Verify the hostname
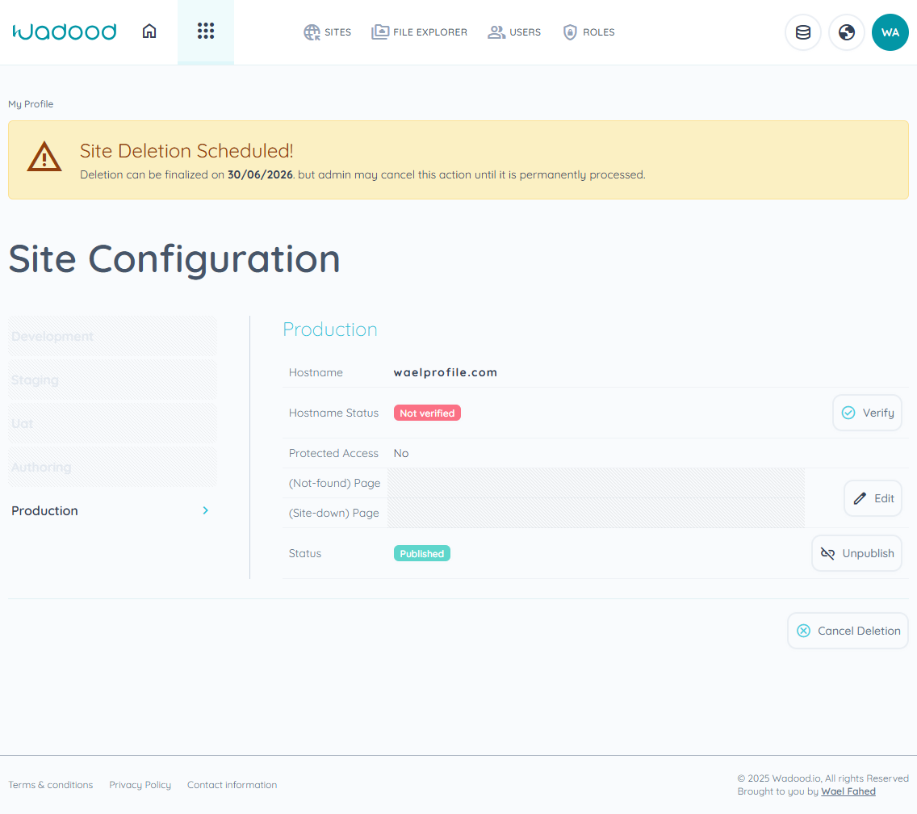 [x=867, y=413]
